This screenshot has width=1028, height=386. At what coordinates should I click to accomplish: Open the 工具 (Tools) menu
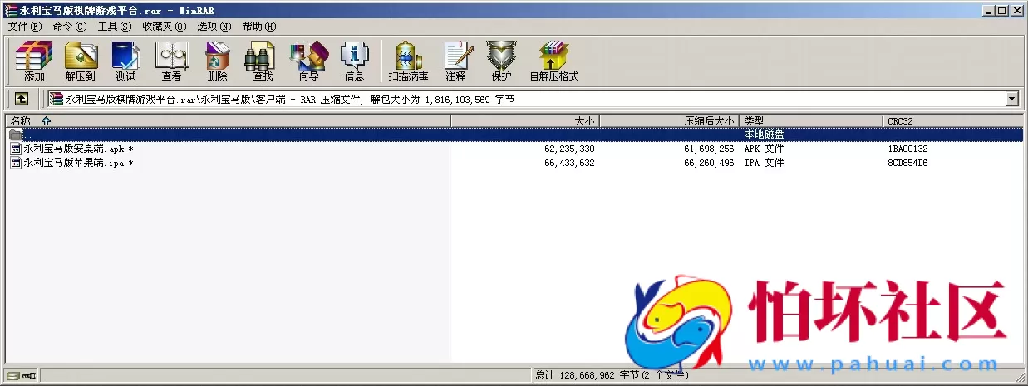click(x=114, y=27)
